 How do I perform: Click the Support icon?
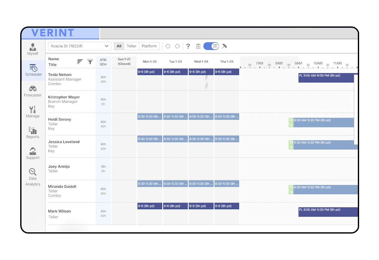(33, 153)
